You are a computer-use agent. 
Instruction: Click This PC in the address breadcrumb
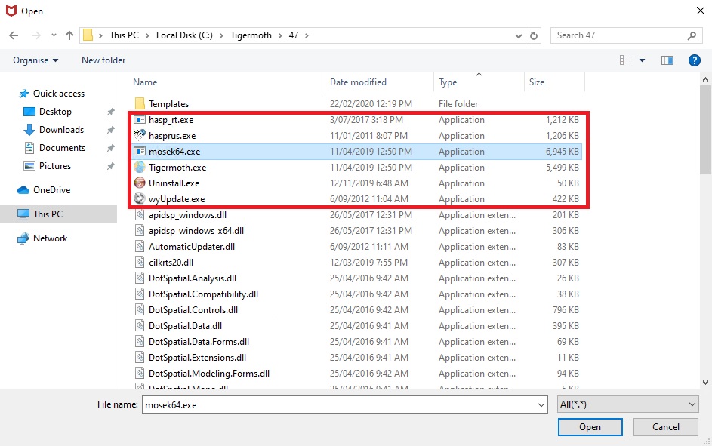[124, 35]
